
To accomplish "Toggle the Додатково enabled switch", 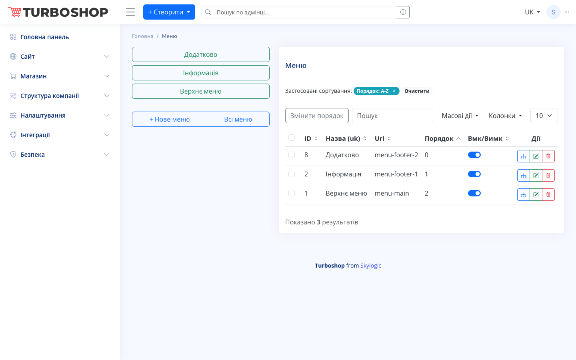I will click(474, 155).
